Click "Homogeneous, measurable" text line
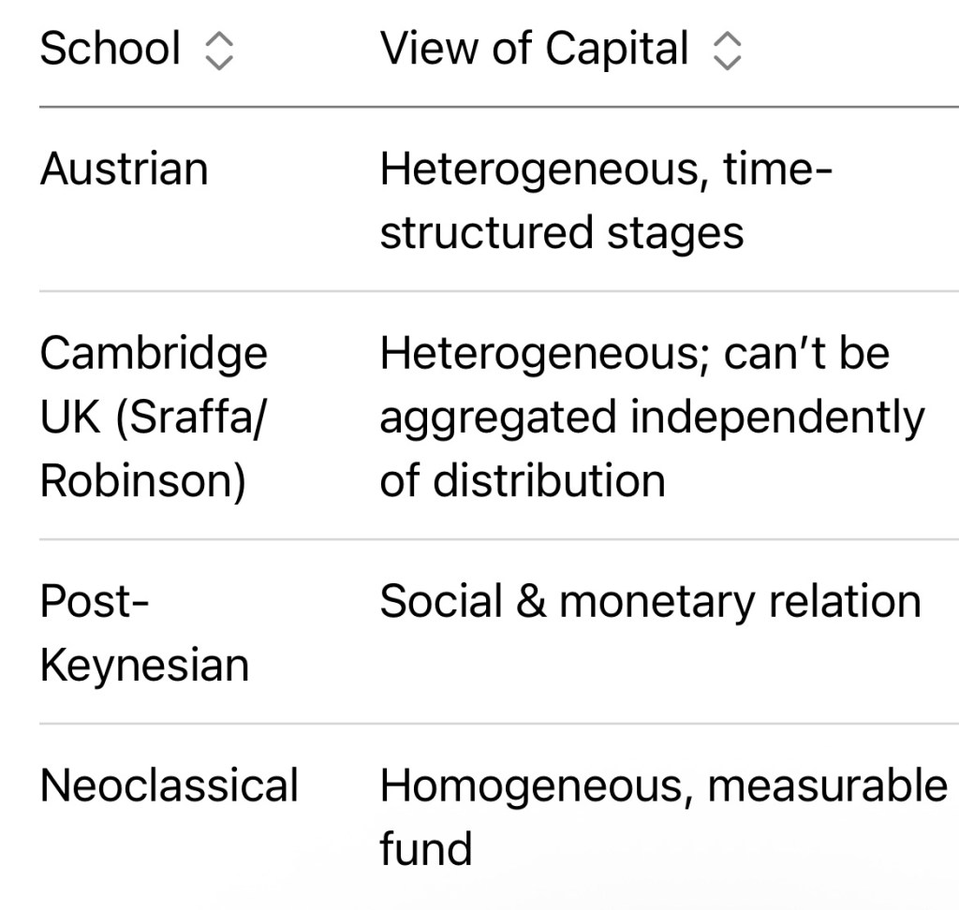Image resolution: width=959 pixels, height=910 pixels. pyautogui.click(x=663, y=785)
